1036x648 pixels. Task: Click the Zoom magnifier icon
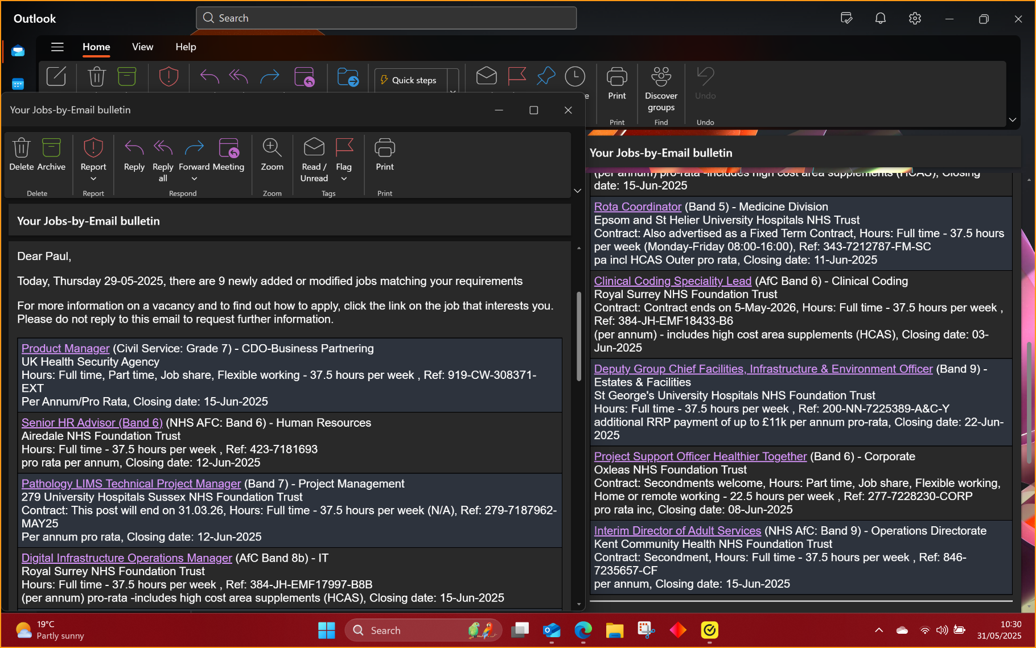pyautogui.click(x=272, y=148)
